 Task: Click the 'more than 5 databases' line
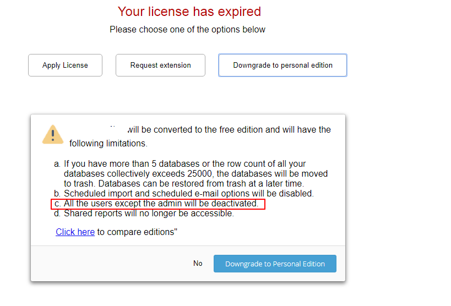(192, 163)
